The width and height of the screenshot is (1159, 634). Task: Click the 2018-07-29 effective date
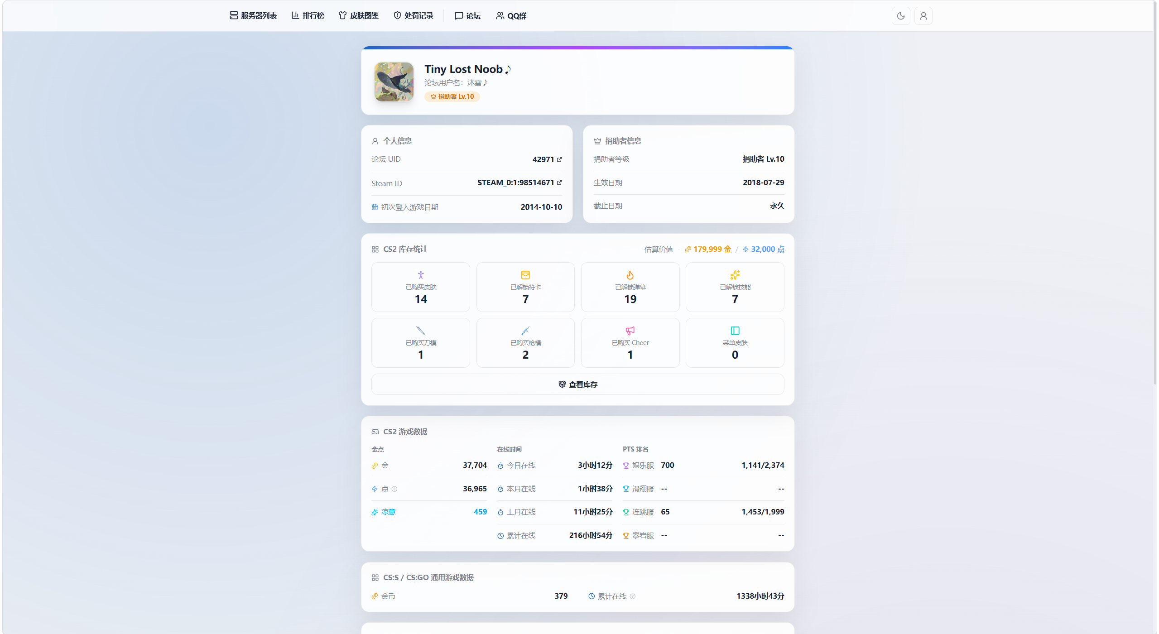763,183
